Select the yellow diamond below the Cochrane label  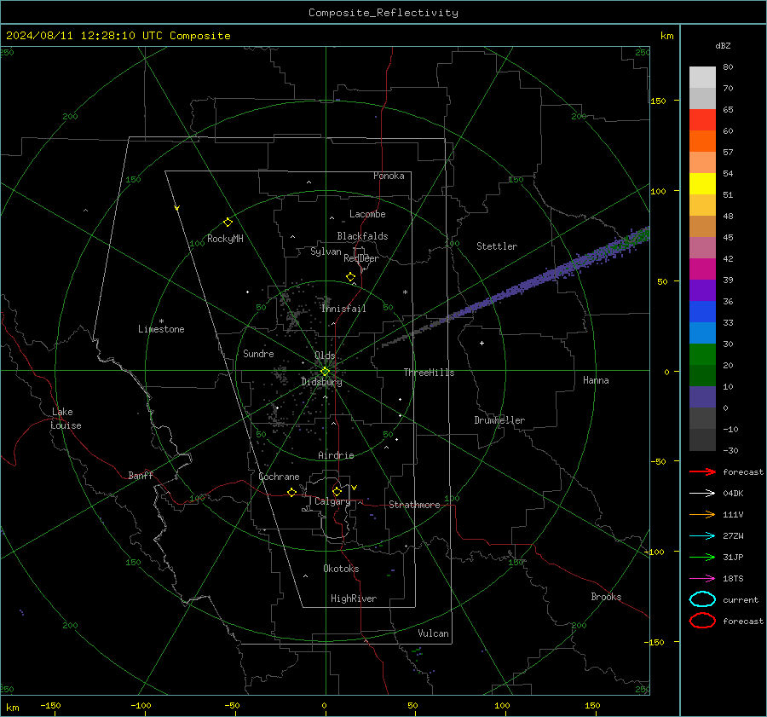point(291,493)
